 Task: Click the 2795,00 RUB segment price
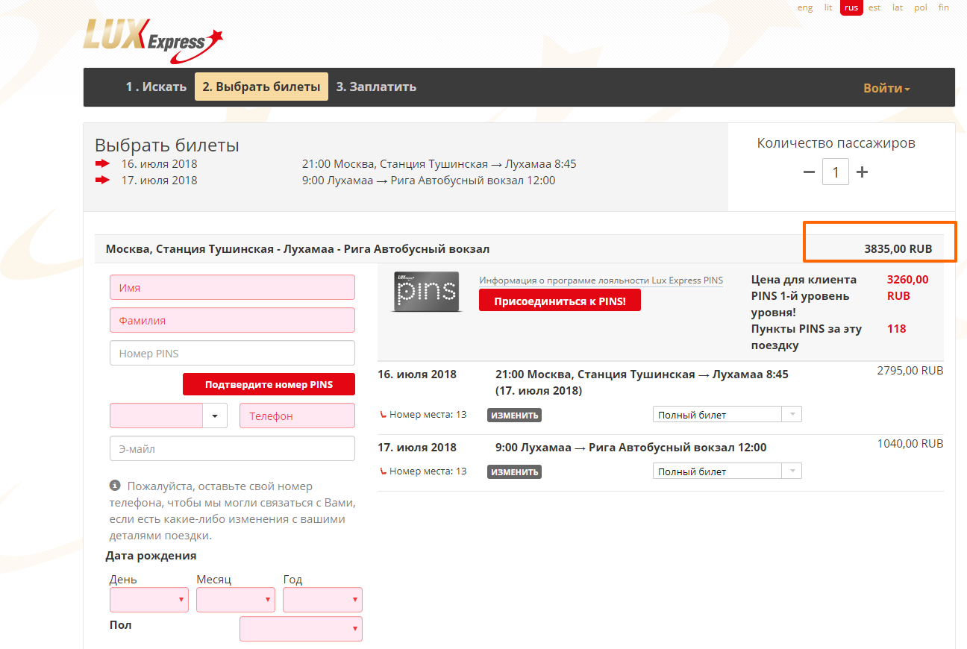910,371
